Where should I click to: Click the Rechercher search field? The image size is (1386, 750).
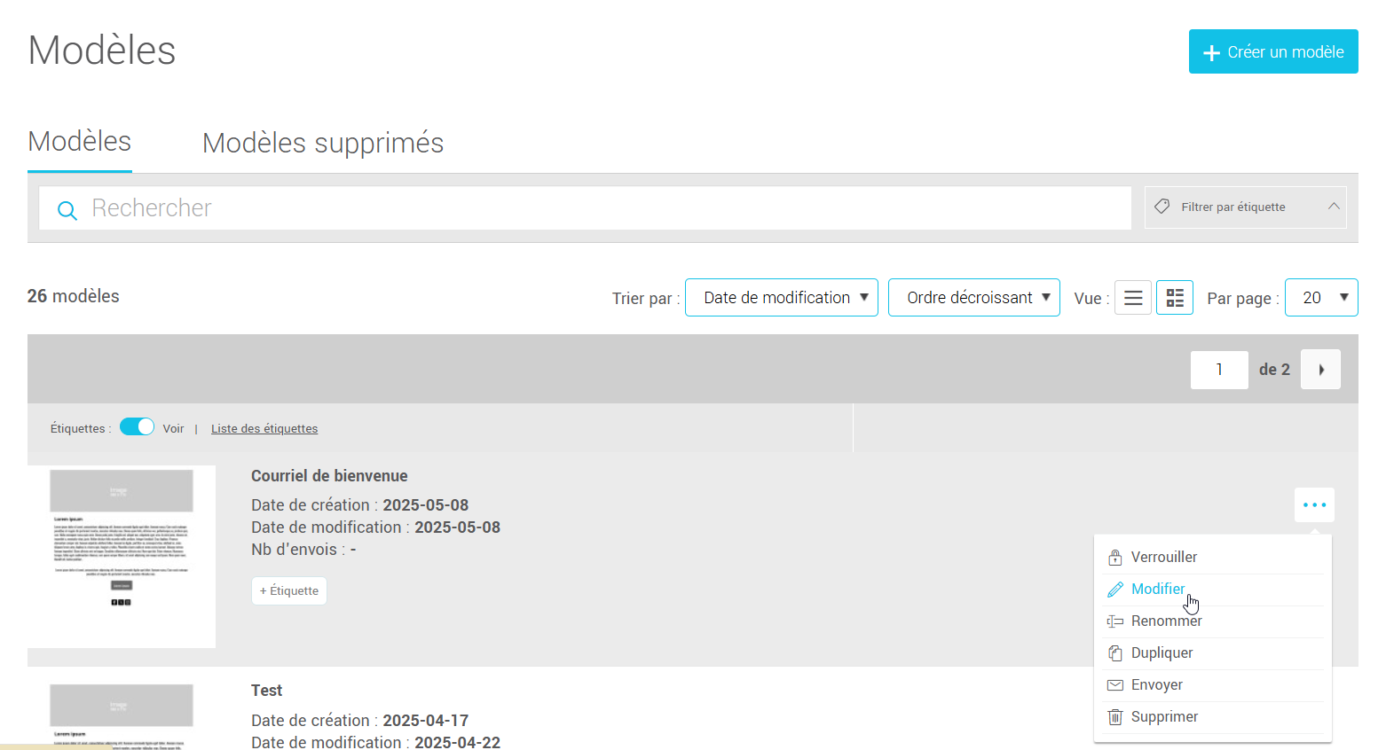(x=586, y=208)
